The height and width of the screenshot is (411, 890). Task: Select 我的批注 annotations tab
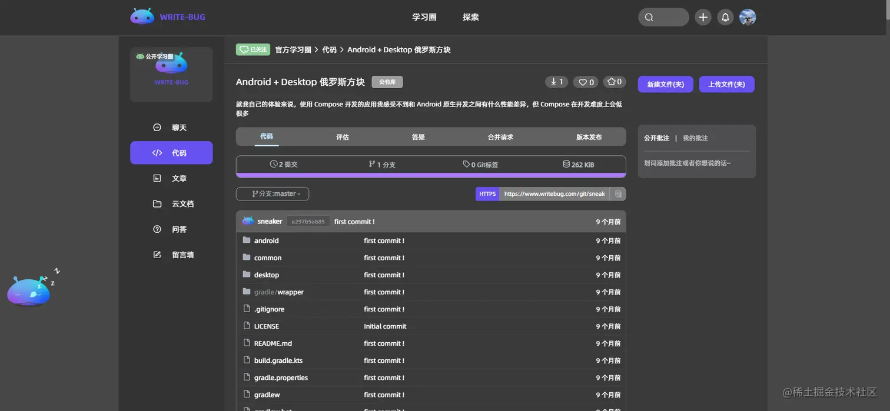pos(695,138)
